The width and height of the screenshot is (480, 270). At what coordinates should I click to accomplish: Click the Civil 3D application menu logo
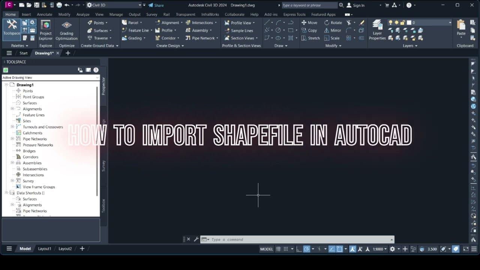(9, 5)
